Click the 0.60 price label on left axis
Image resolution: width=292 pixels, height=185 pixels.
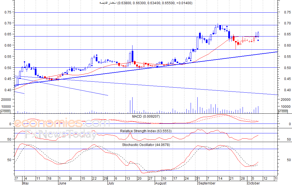click(x=8, y=45)
